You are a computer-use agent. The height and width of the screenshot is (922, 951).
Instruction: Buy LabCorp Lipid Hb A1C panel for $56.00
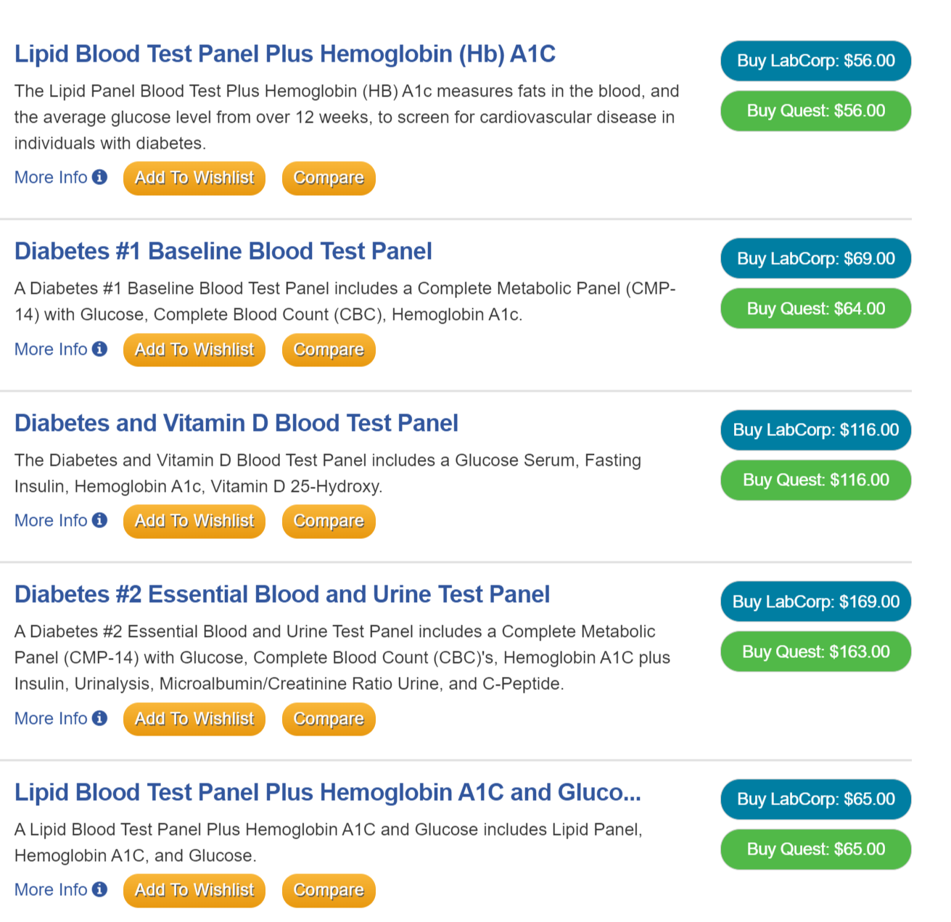pos(815,61)
